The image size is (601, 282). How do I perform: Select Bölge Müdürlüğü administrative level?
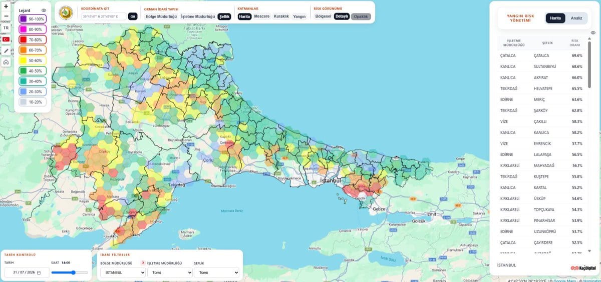[161, 16]
